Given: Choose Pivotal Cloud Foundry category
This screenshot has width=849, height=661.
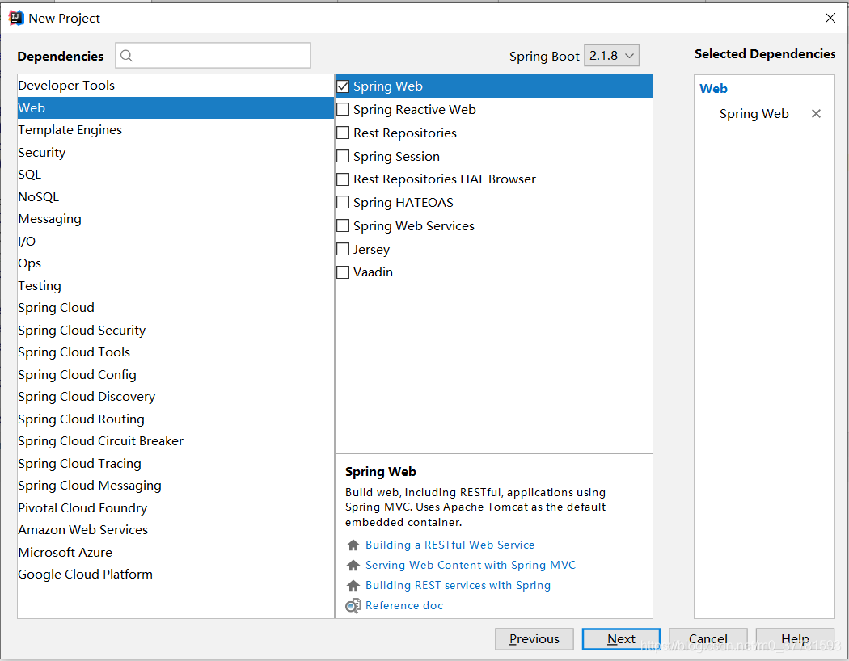Looking at the screenshot, I should pos(175,508).
